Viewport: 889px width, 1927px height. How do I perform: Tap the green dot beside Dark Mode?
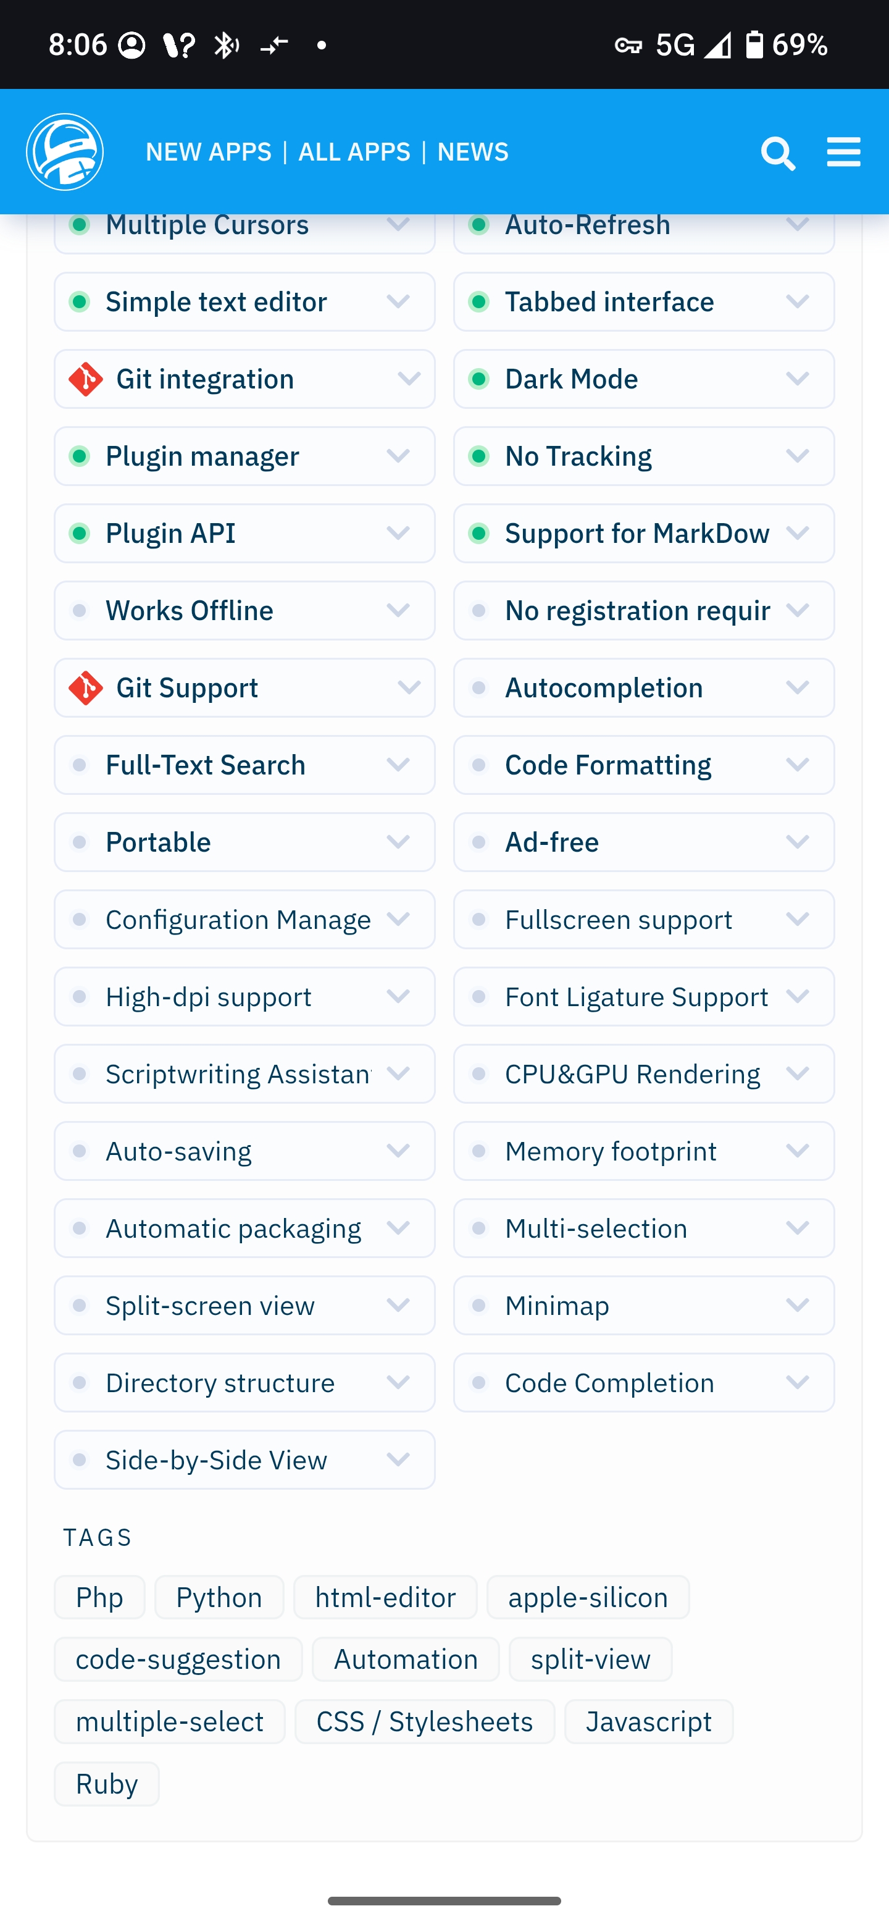pyautogui.click(x=478, y=379)
